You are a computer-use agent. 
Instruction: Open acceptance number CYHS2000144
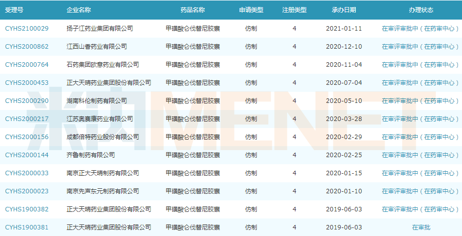27,155
